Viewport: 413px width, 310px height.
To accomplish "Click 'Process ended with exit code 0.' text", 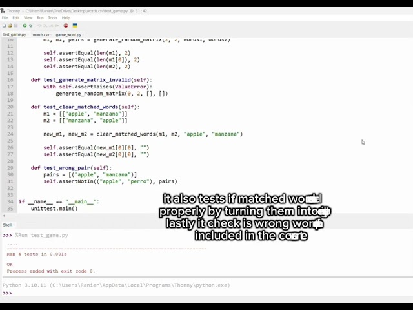I will click(51, 271).
